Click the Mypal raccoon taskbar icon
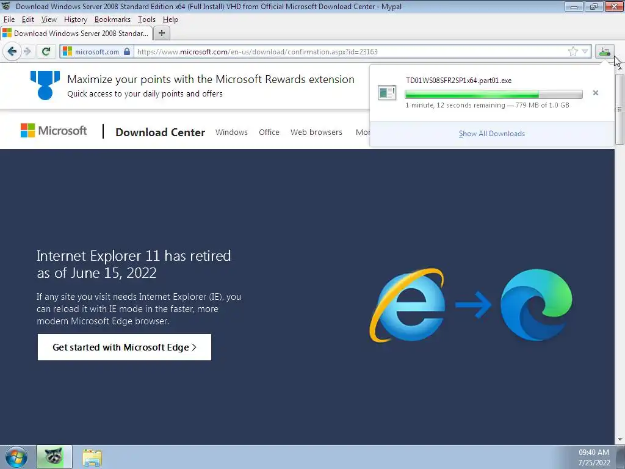625x469 pixels. (54, 457)
